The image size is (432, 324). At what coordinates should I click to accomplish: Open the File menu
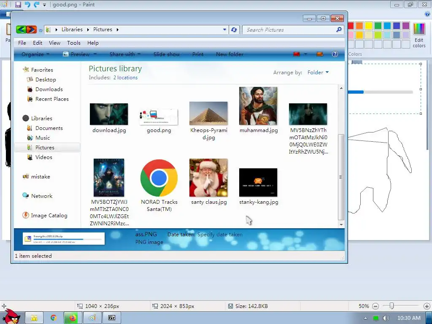(x=22, y=43)
